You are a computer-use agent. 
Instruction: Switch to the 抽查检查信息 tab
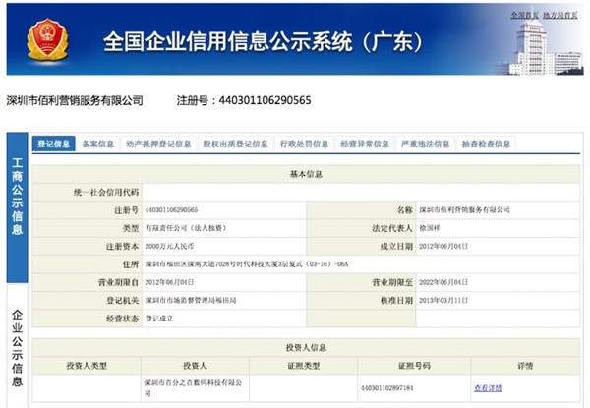tap(486, 145)
